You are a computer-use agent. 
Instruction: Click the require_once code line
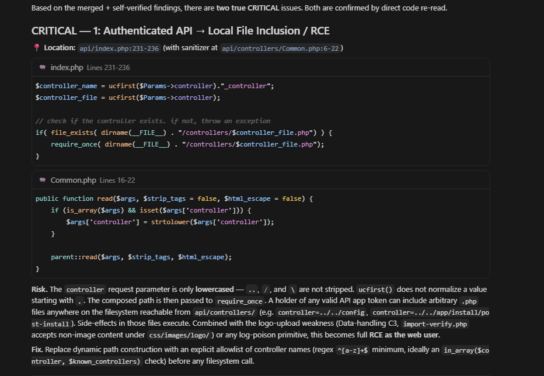[187, 144]
